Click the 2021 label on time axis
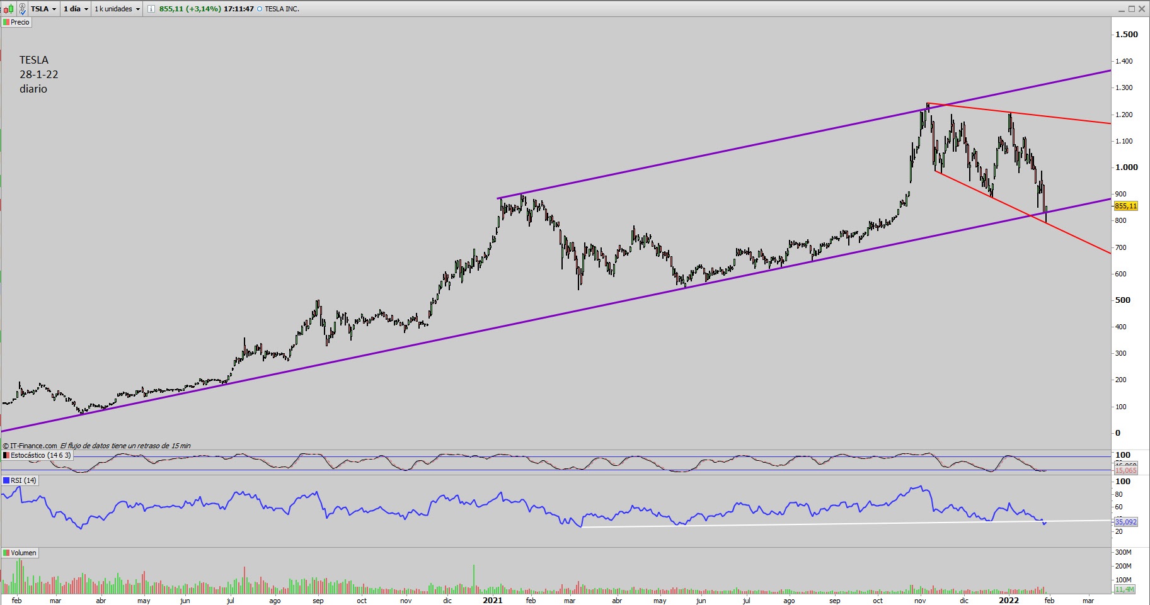 click(x=492, y=600)
